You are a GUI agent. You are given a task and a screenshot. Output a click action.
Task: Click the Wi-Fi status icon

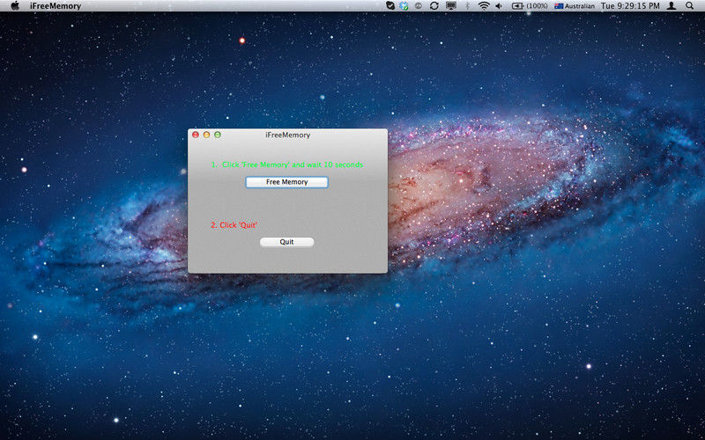pyautogui.click(x=484, y=6)
